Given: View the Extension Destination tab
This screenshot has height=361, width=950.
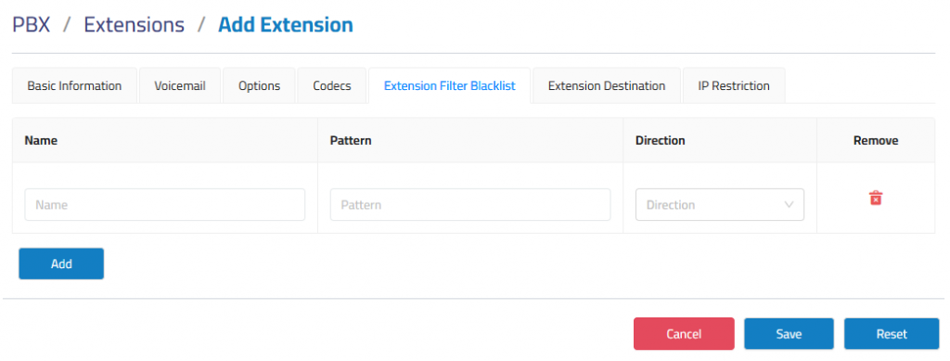Looking at the screenshot, I should 607,85.
